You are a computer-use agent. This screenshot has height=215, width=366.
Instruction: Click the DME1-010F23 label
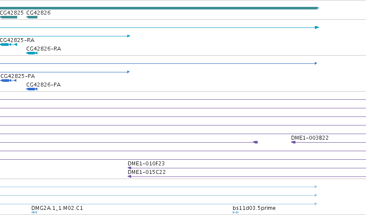[x=146, y=164]
